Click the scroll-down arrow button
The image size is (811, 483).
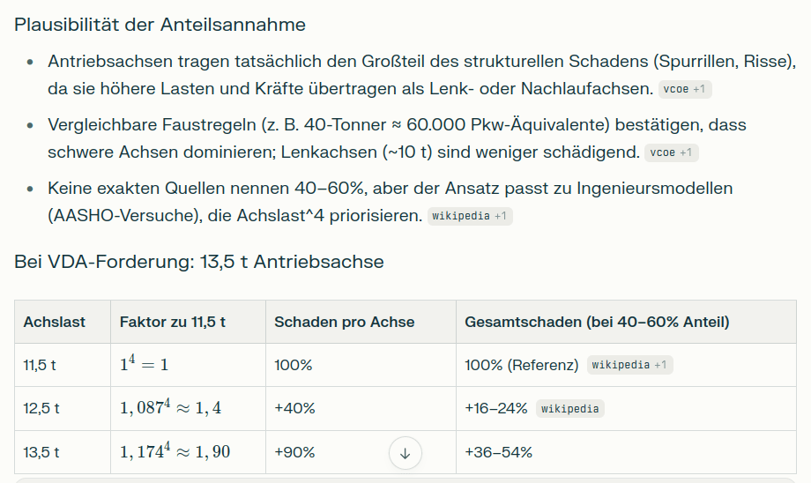[405, 453]
